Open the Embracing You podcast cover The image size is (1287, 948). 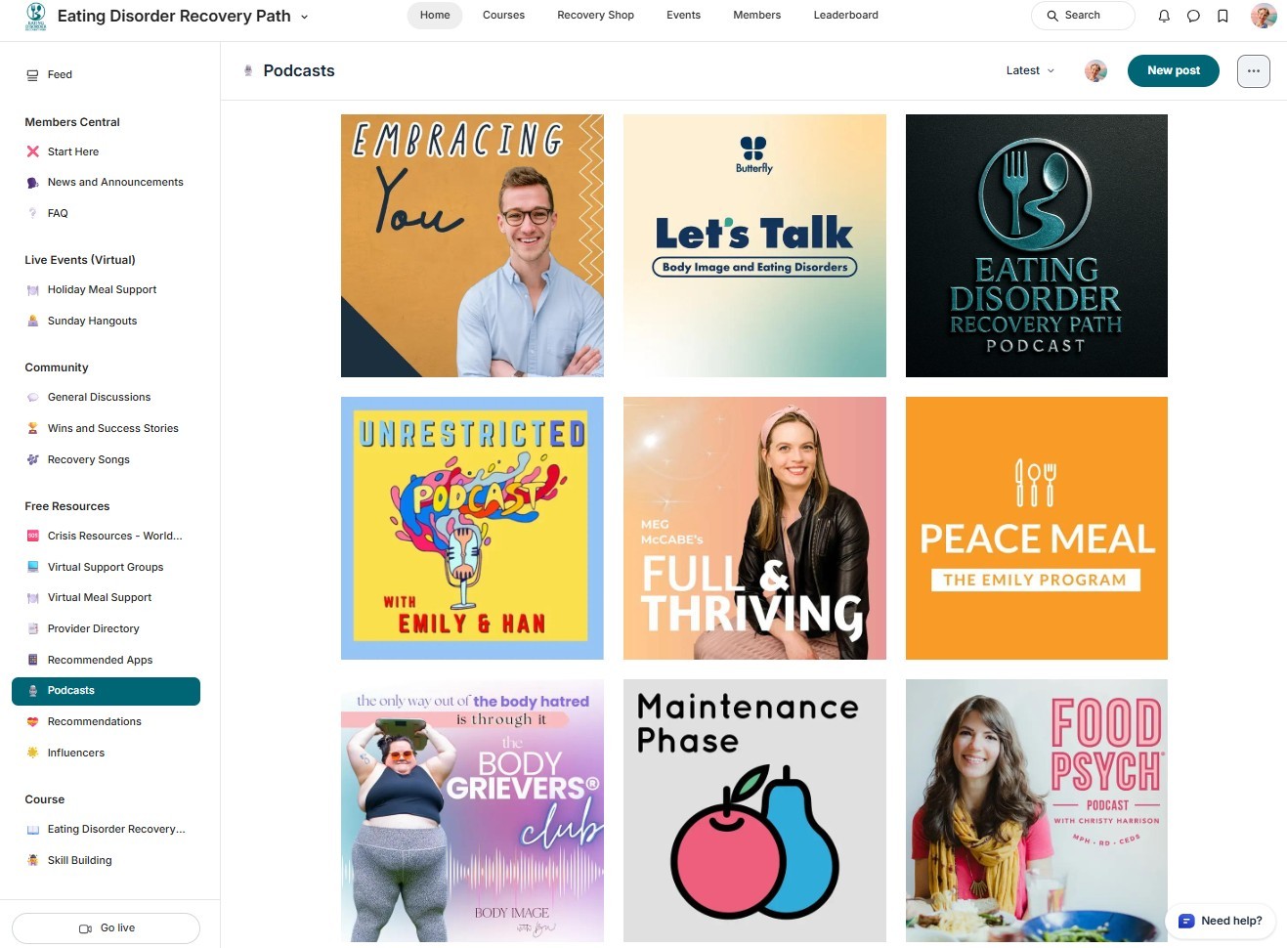tap(472, 245)
